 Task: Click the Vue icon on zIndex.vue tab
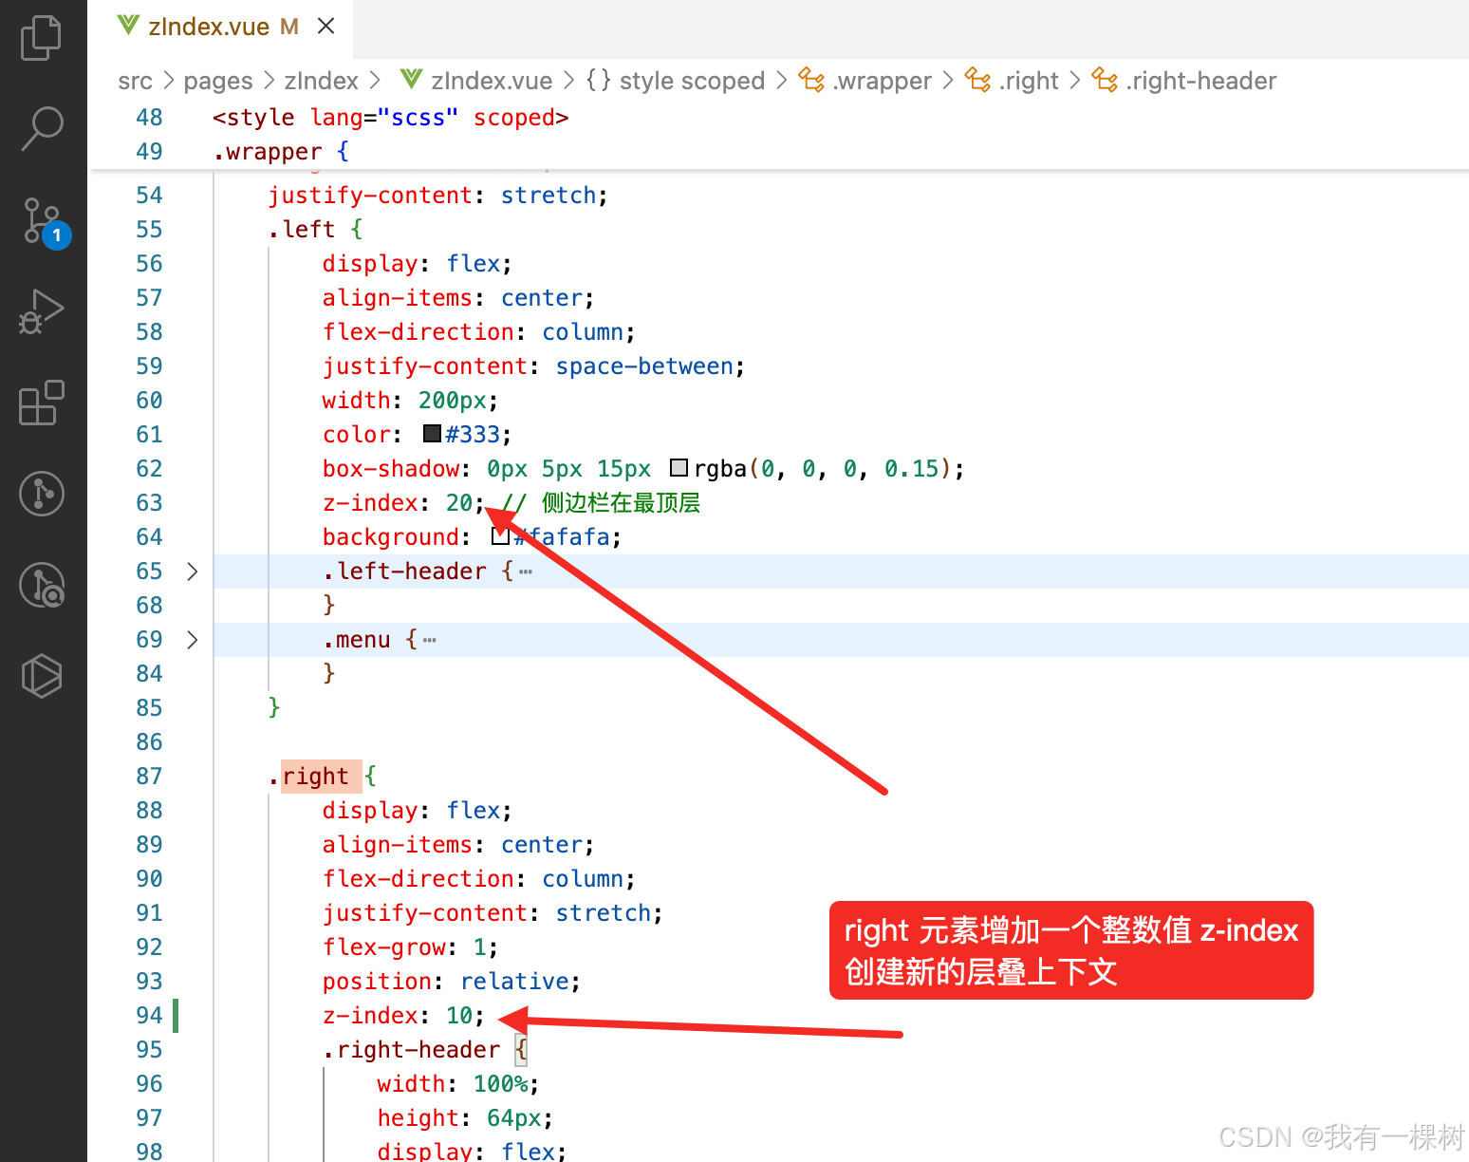click(128, 26)
